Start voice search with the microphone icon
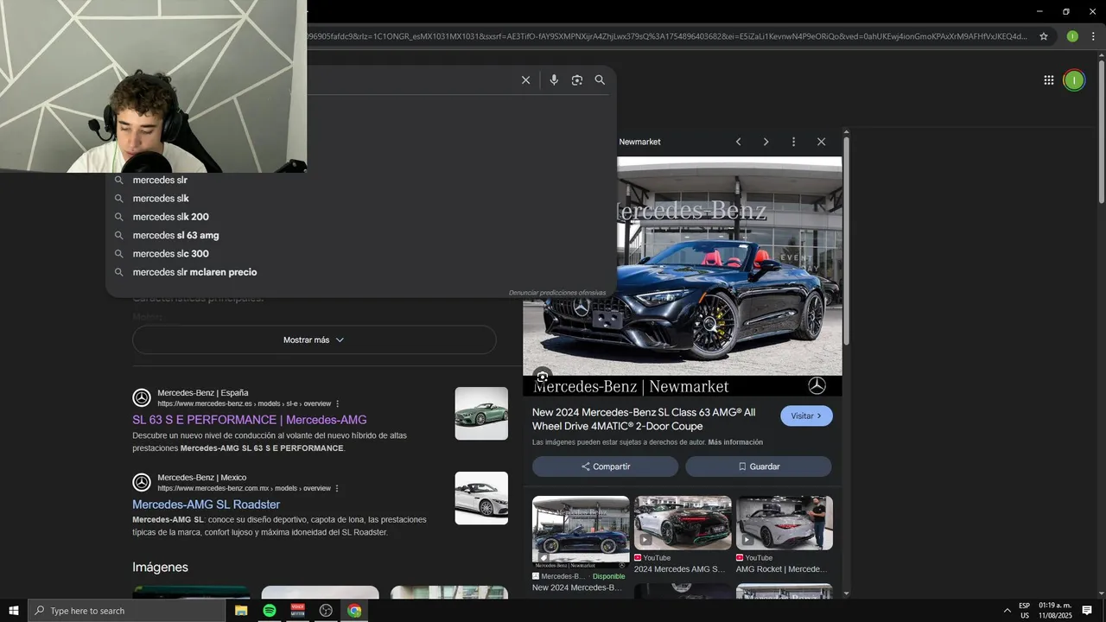 pos(554,80)
